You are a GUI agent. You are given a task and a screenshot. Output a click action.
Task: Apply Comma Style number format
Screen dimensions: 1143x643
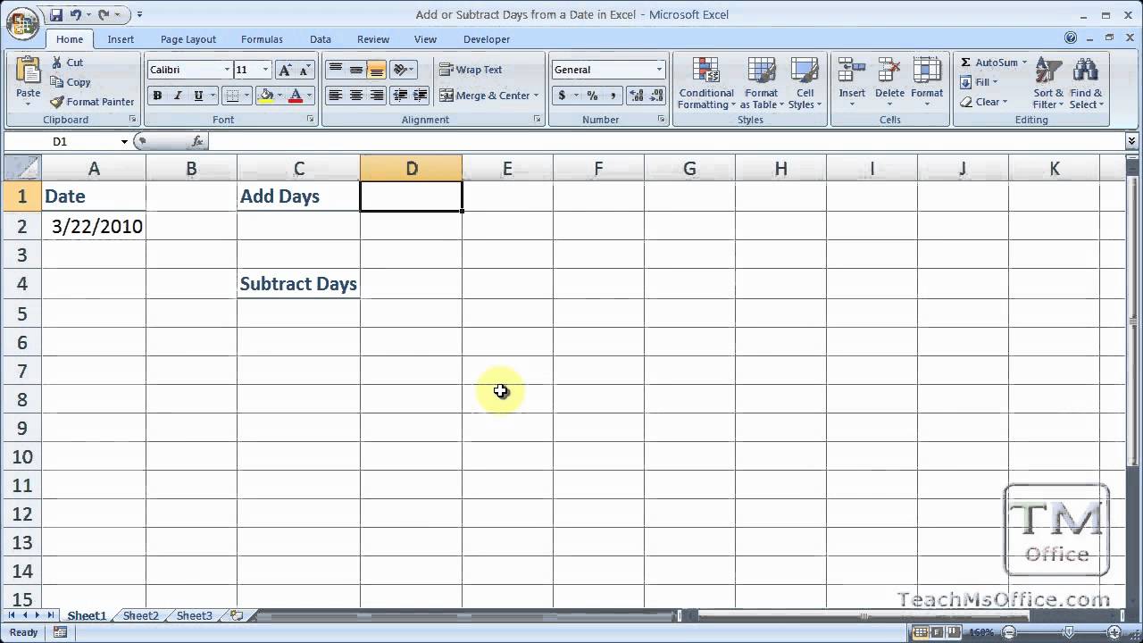click(613, 96)
